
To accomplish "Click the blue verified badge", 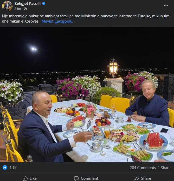I will [x=44, y=4].
